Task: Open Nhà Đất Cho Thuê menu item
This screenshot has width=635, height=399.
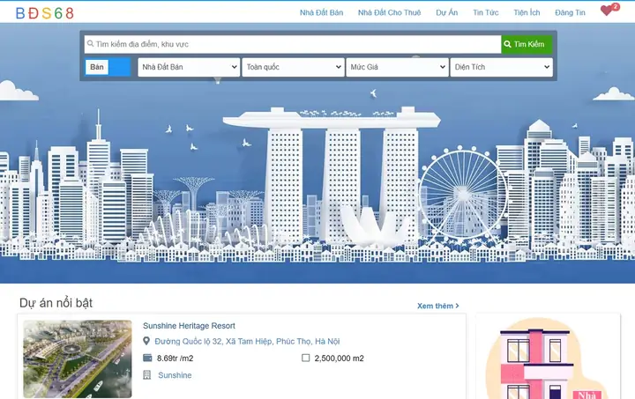Action: [389, 12]
